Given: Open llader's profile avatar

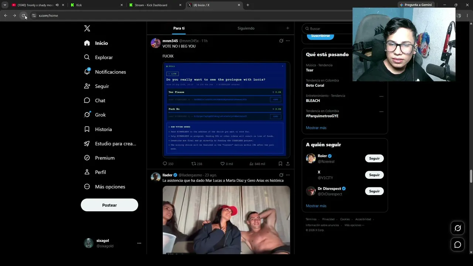Looking at the screenshot, I should (x=156, y=177).
